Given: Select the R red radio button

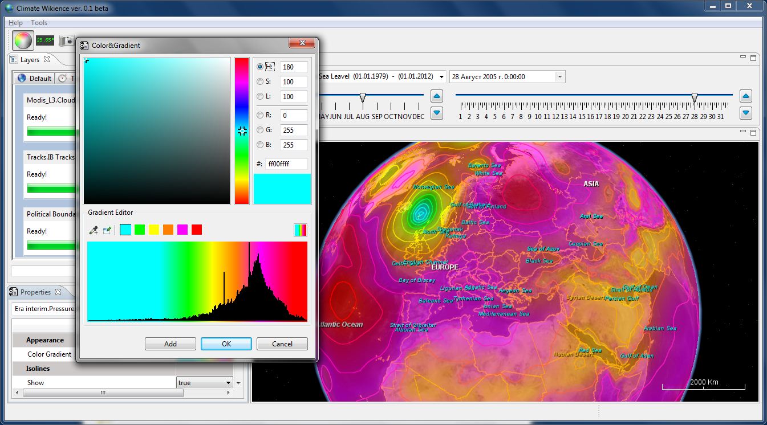Looking at the screenshot, I should click(260, 115).
